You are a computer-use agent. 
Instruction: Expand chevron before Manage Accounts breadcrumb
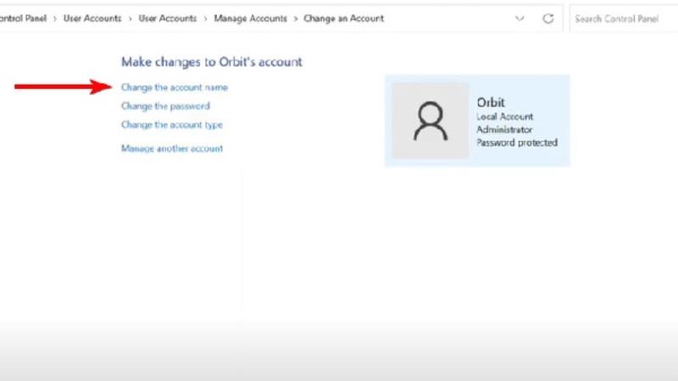click(x=205, y=19)
